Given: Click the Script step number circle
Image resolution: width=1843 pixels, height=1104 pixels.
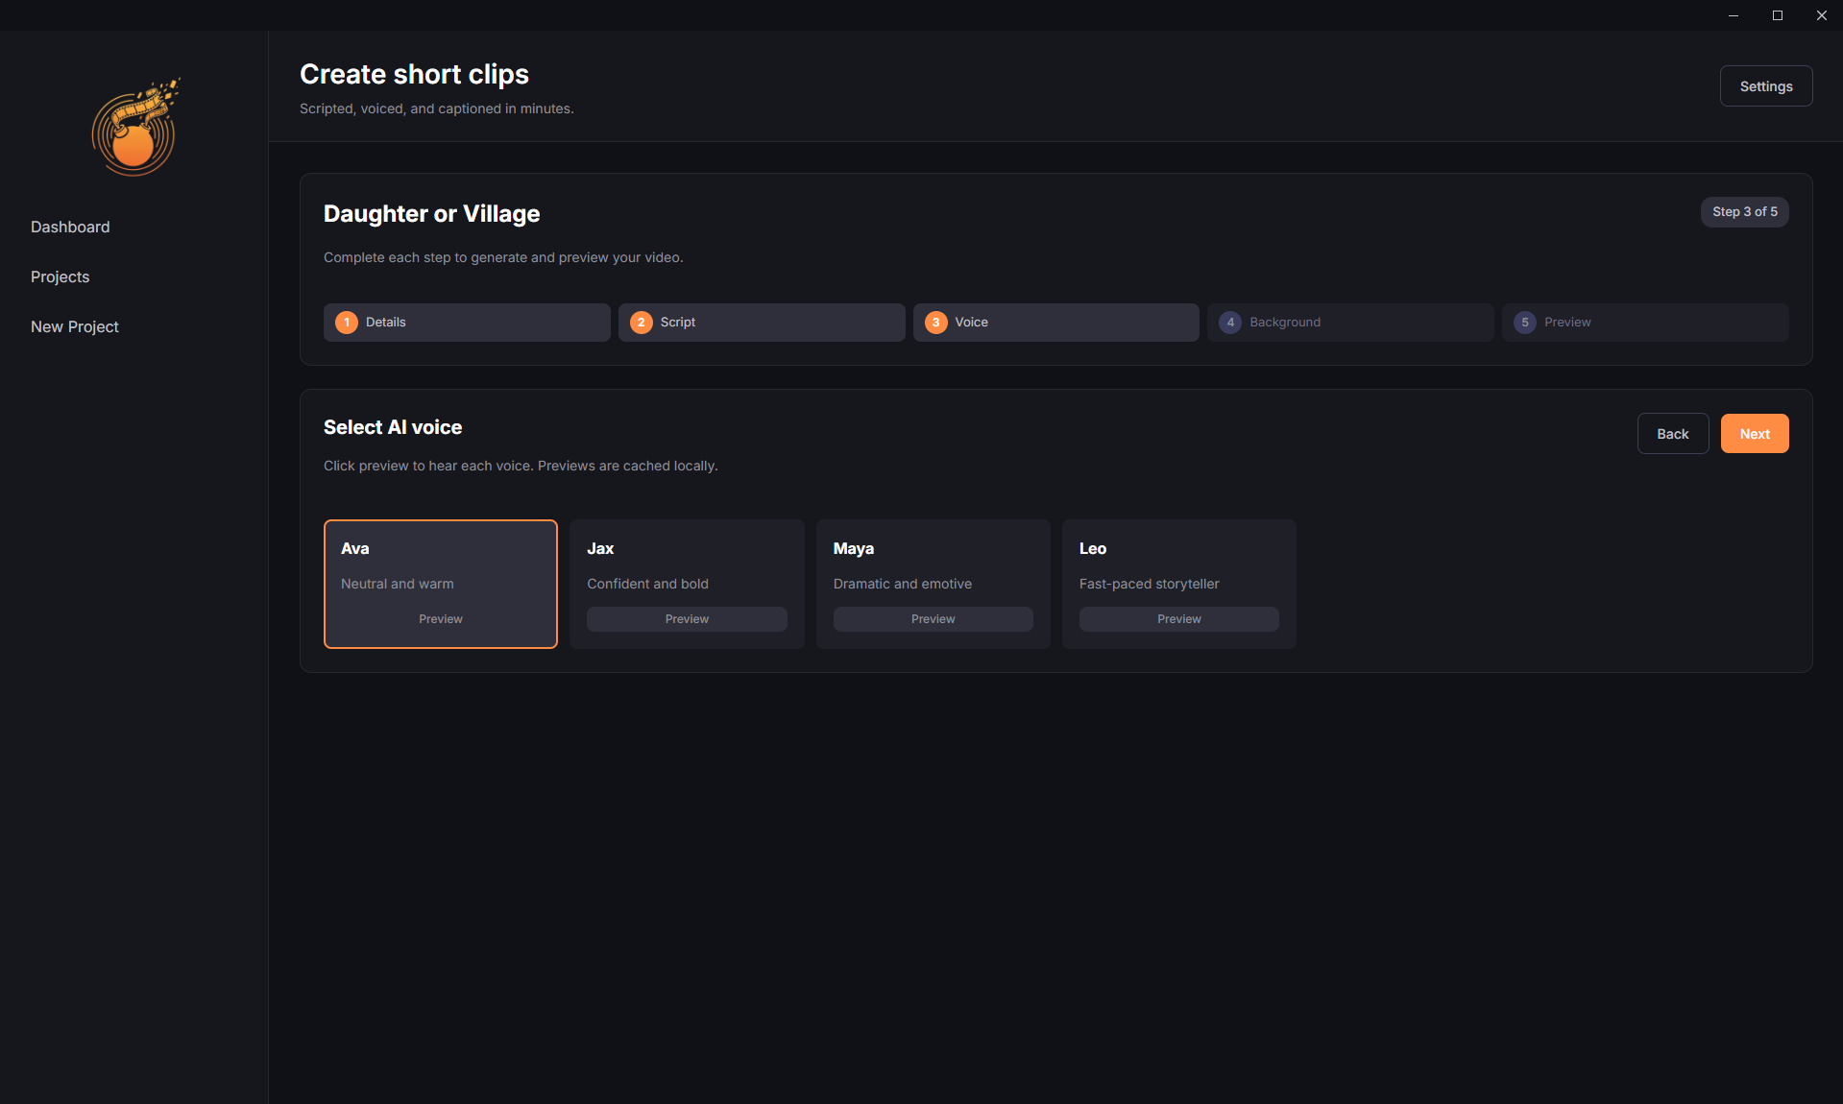Looking at the screenshot, I should point(641,322).
